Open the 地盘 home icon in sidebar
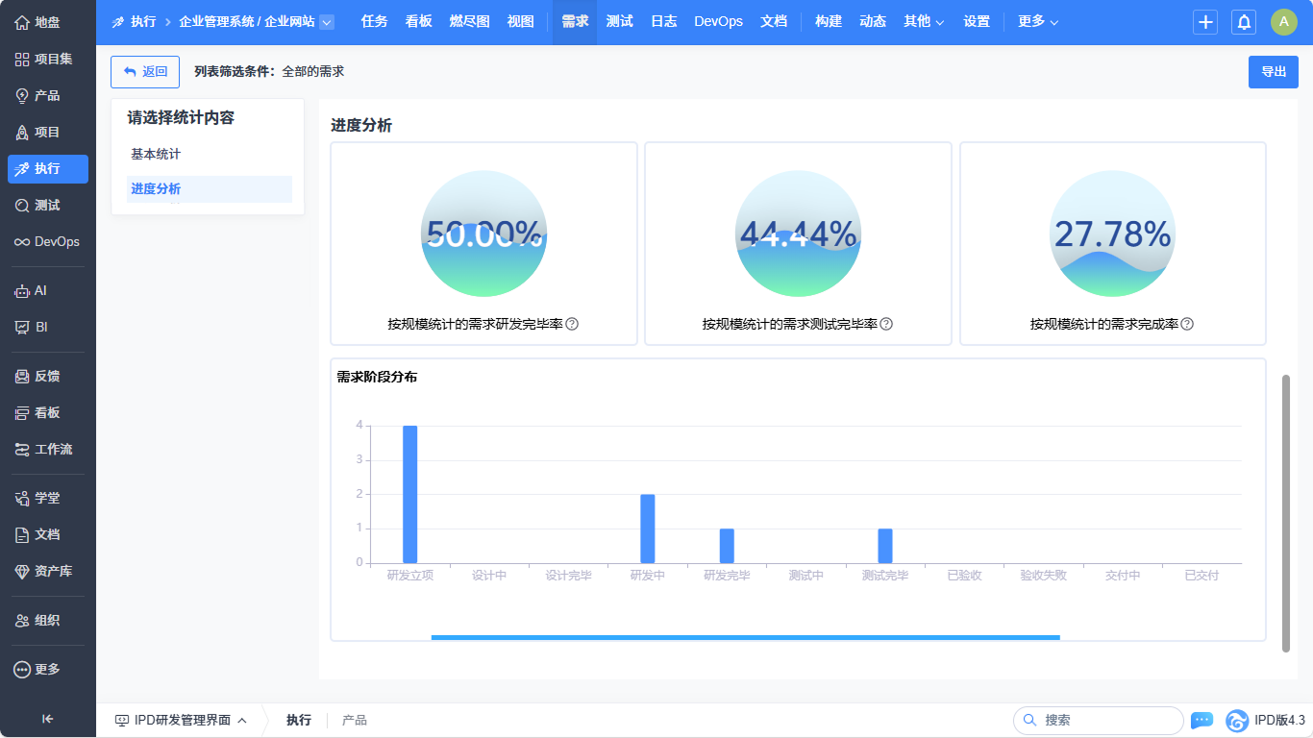The image size is (1313, 738). (x=22, y=22)
